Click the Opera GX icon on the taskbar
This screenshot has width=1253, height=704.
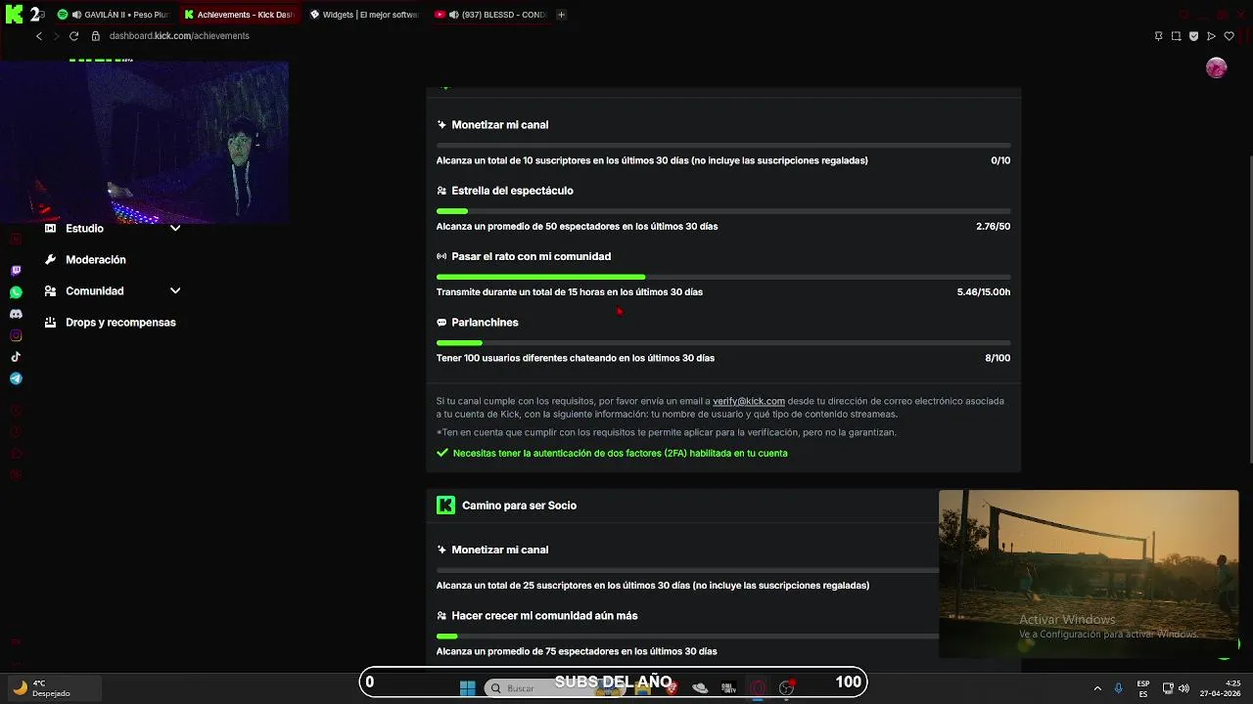coord(758,687)
